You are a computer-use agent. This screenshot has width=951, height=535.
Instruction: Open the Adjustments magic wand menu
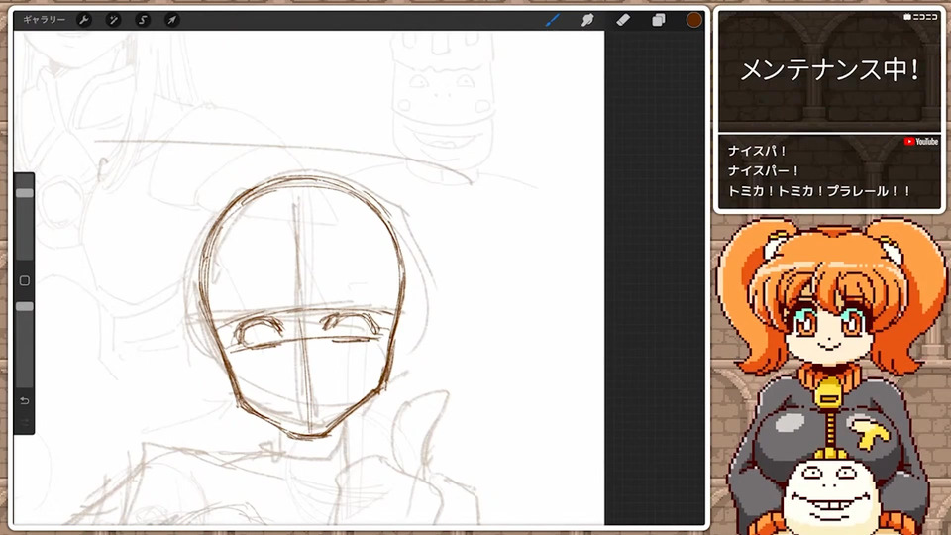pyautogui.click(x=113, y=20)
